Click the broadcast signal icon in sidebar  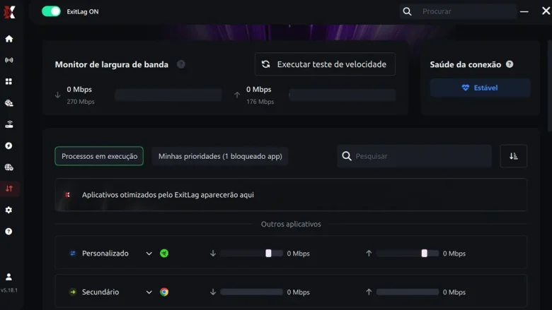pyautogui.click(x=9, y=60)
